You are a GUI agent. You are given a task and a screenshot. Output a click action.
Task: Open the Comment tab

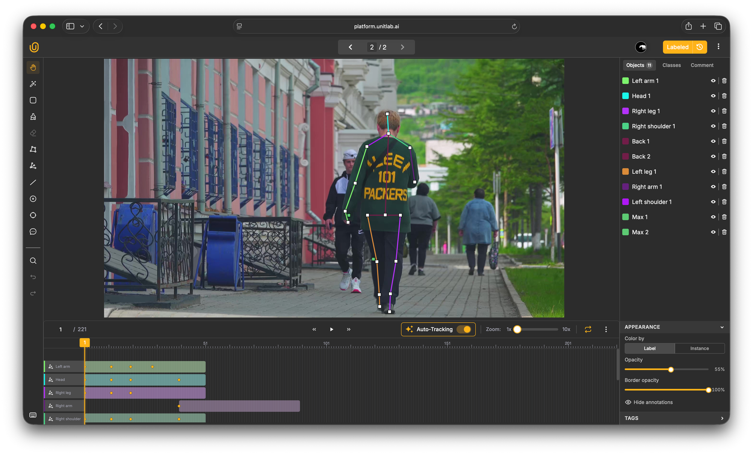point(702,65)
